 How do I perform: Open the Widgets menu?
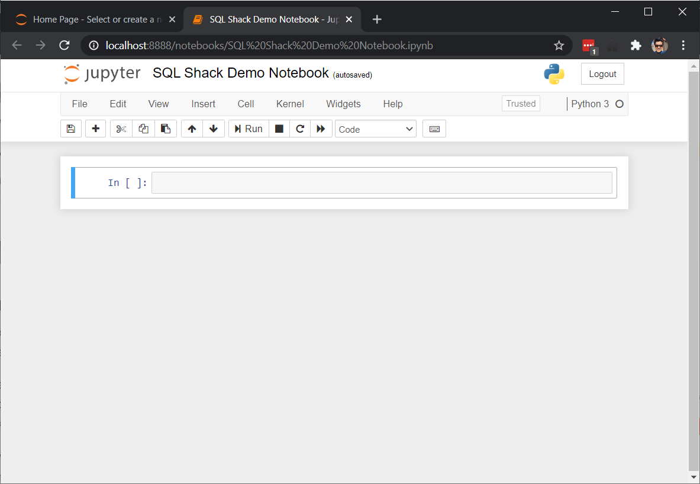(x=343, y=104)
